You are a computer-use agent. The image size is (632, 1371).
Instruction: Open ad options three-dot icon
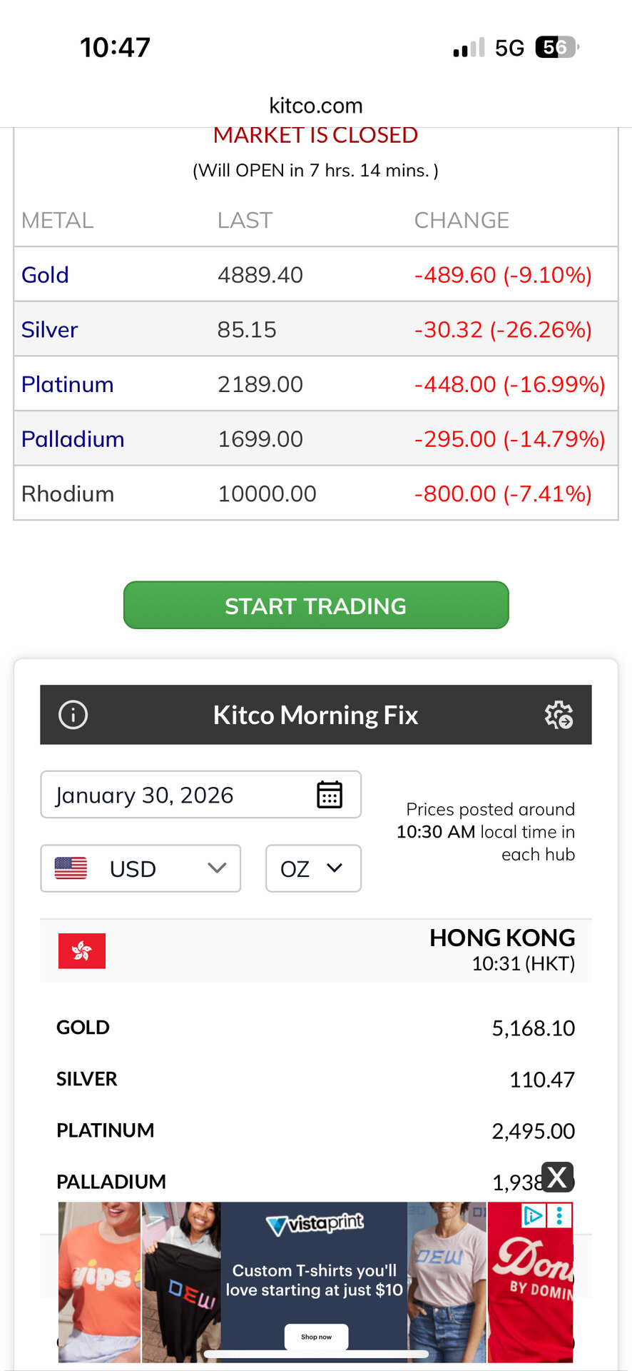[560, 1215]
